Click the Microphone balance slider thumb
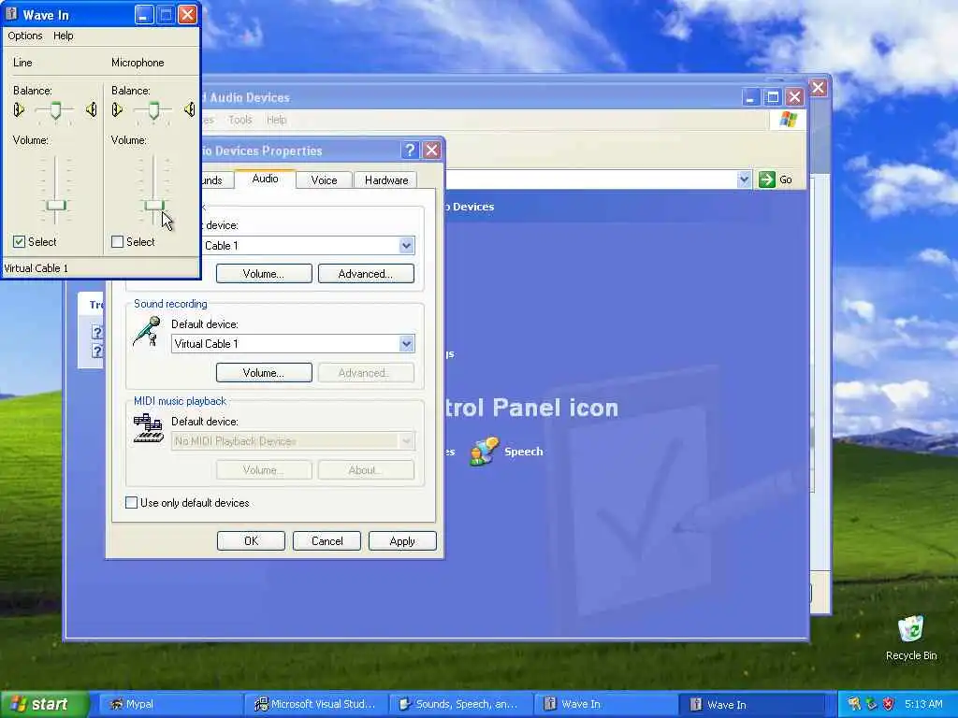The width and height of the screenshot is (958, 718). (154, 110)
